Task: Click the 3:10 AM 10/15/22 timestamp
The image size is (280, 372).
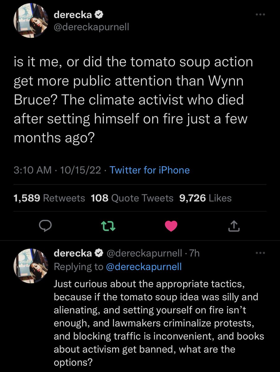Action: (x=57, y=170)
